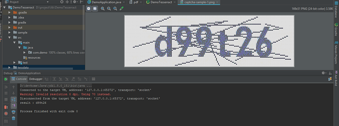This screenshot has width=339, height=126.
Task: Zoom out of the captcha image
Action: tap(109, 8)
